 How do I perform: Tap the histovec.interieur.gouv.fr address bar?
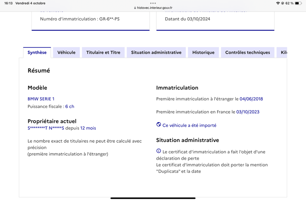pyautogui.click(x=153, y=8)
